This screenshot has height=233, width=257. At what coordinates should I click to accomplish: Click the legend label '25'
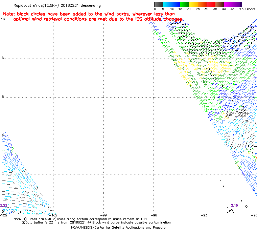point(198,9)
